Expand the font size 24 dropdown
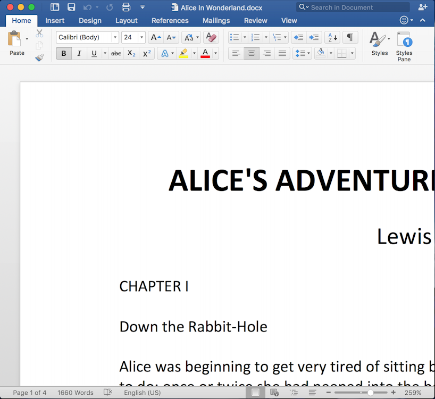Screen dimensions: 435x399 [x=141, y=37]
